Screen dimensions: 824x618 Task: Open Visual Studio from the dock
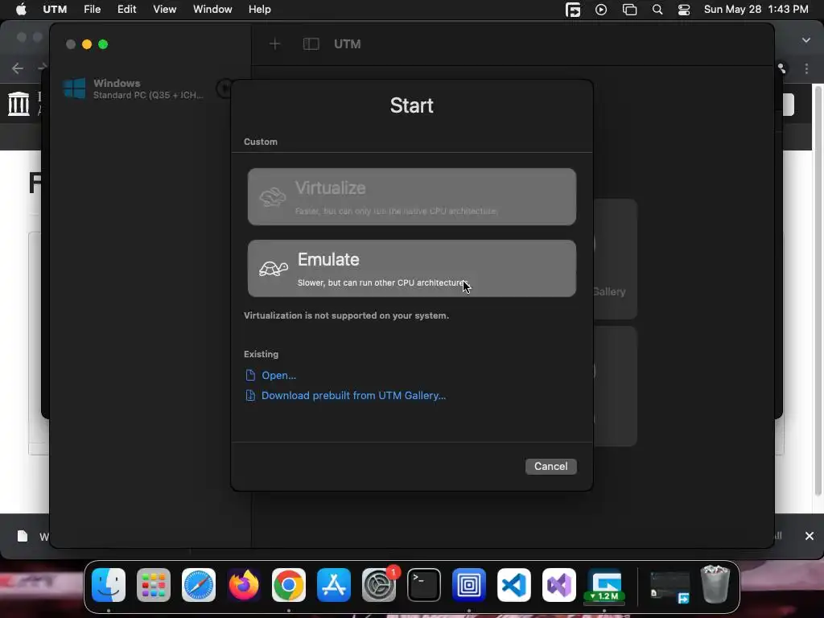pos(559,585)
